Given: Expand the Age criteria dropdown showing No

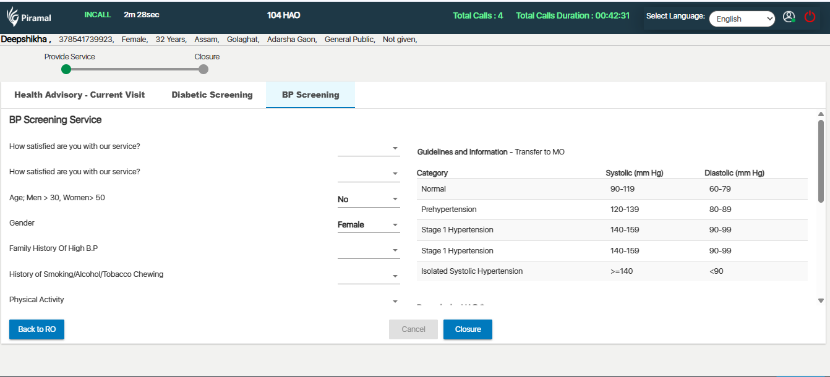Looking at the screenshot, I should point(369,199).
